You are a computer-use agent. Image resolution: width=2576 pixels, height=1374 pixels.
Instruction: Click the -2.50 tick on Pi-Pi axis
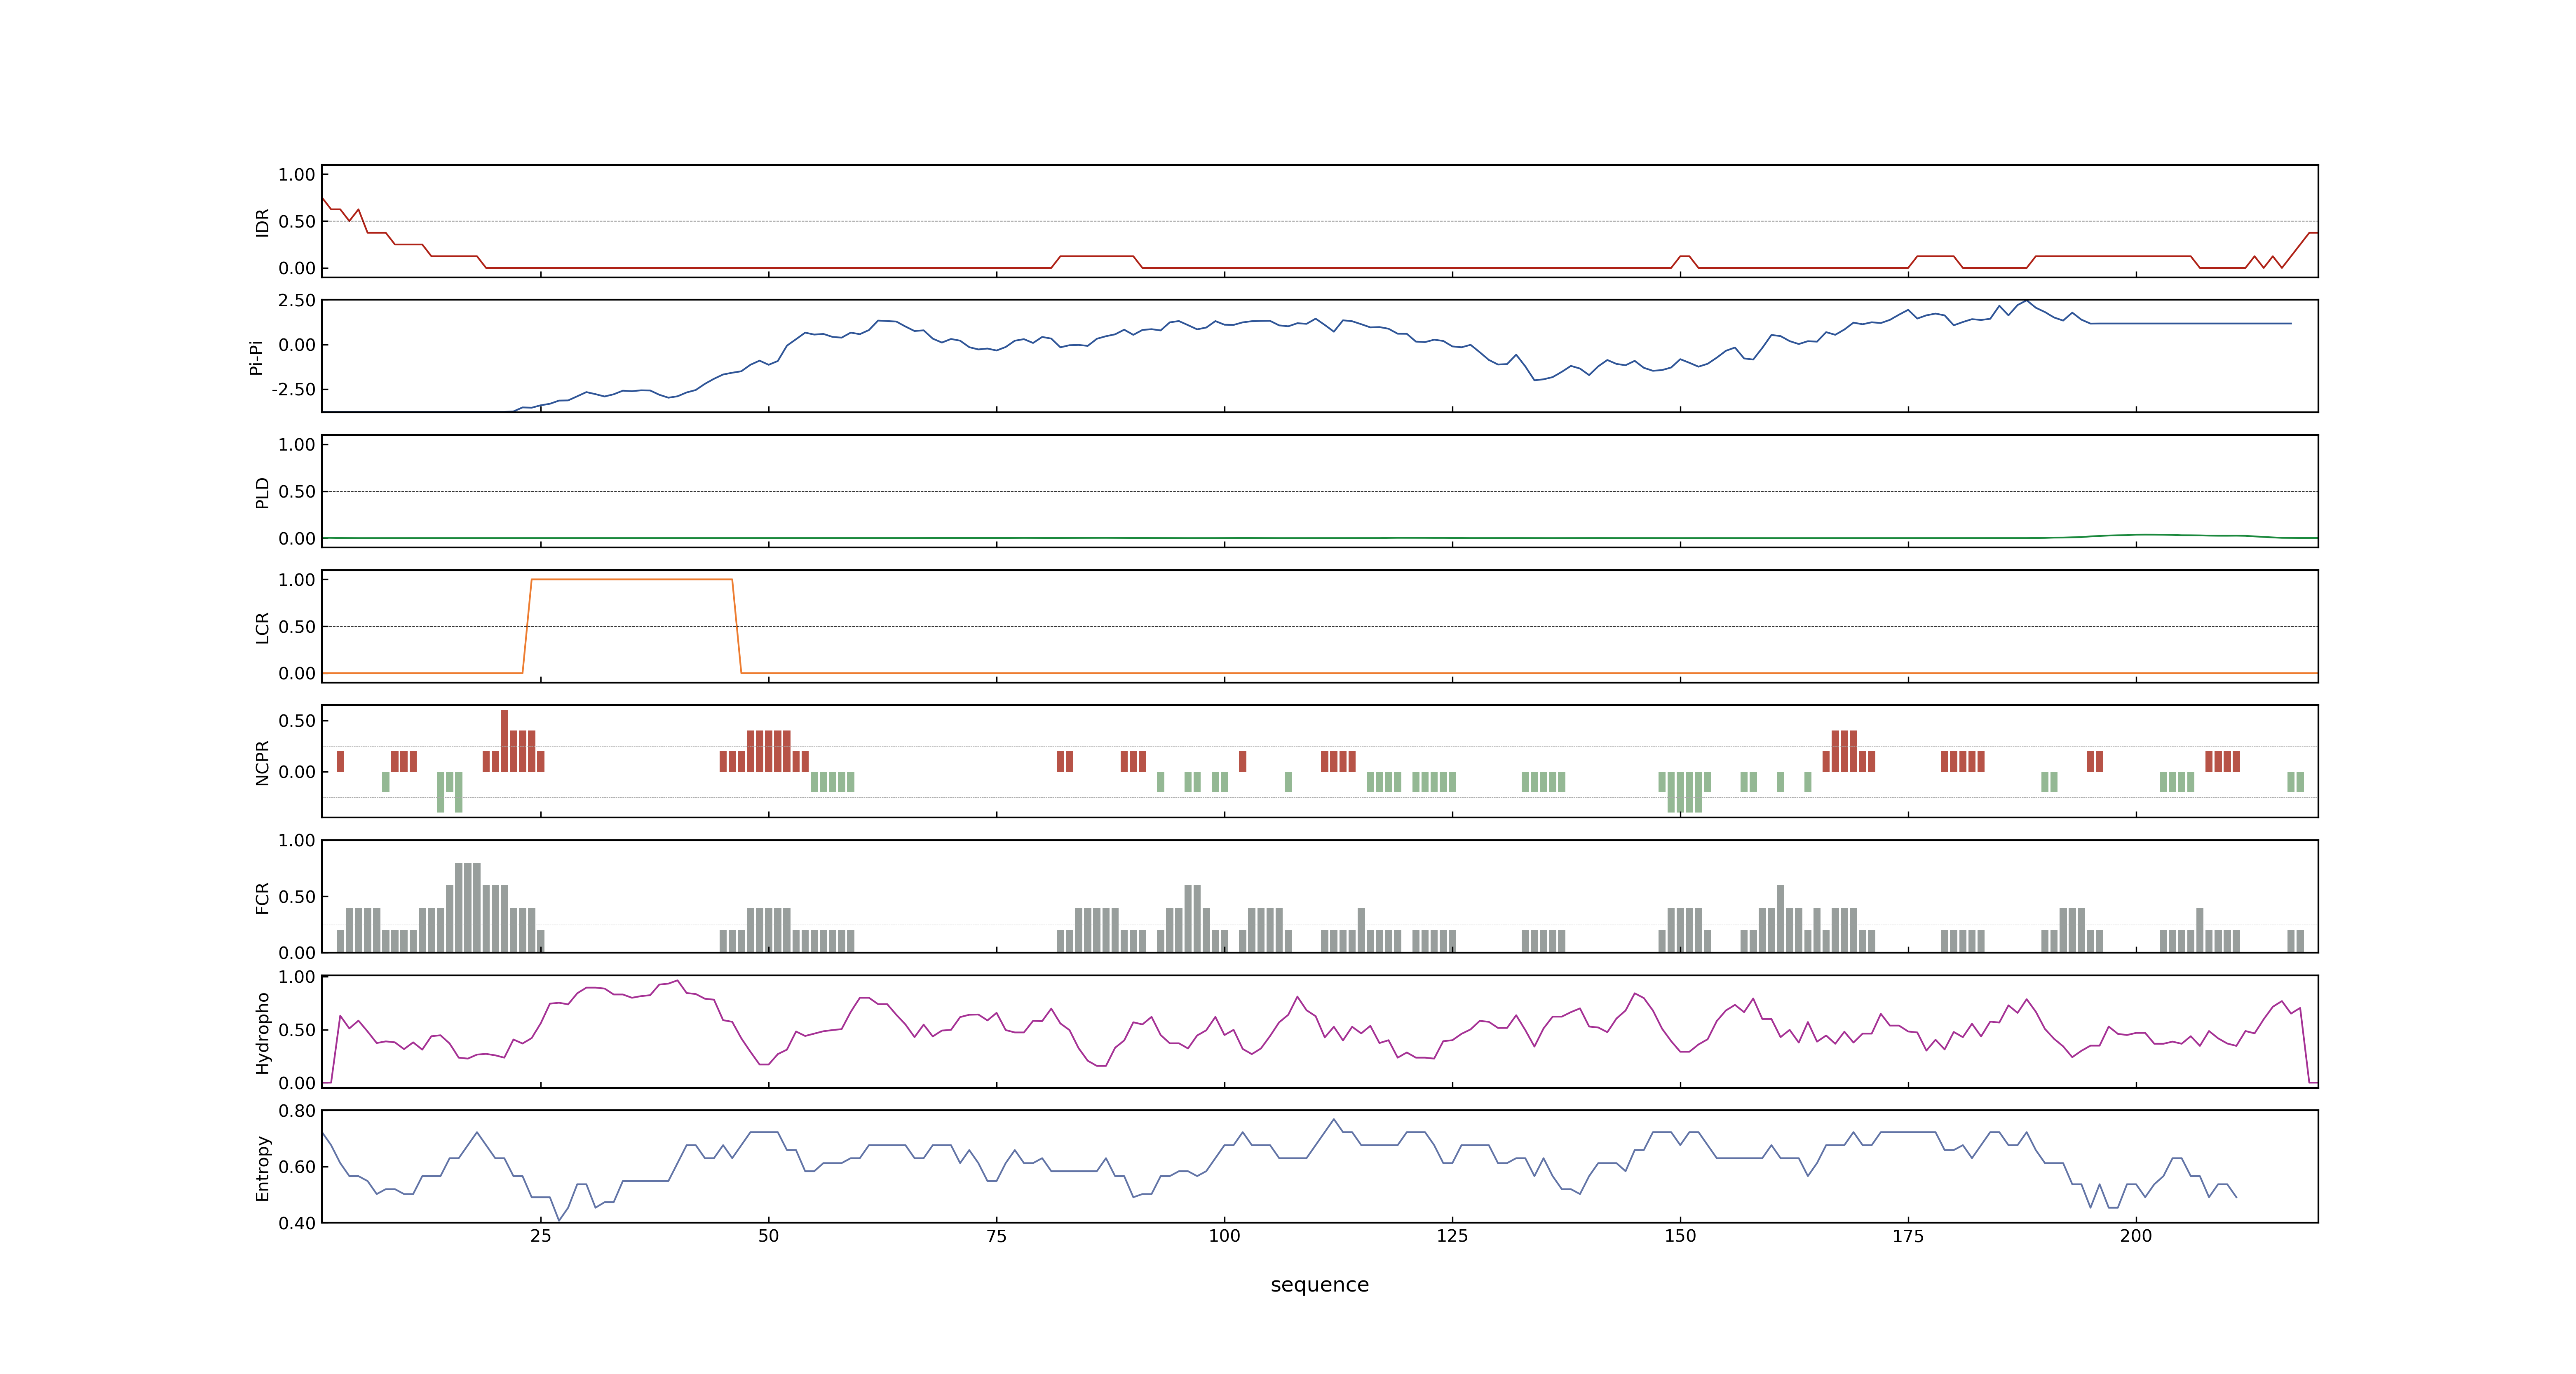point(293,389)
